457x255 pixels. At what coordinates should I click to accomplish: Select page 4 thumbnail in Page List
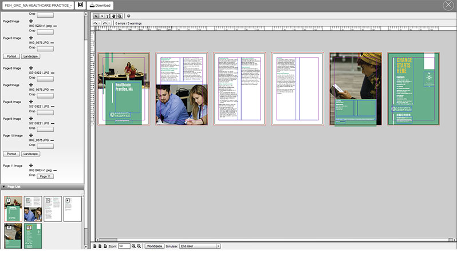tap(73, 209)
